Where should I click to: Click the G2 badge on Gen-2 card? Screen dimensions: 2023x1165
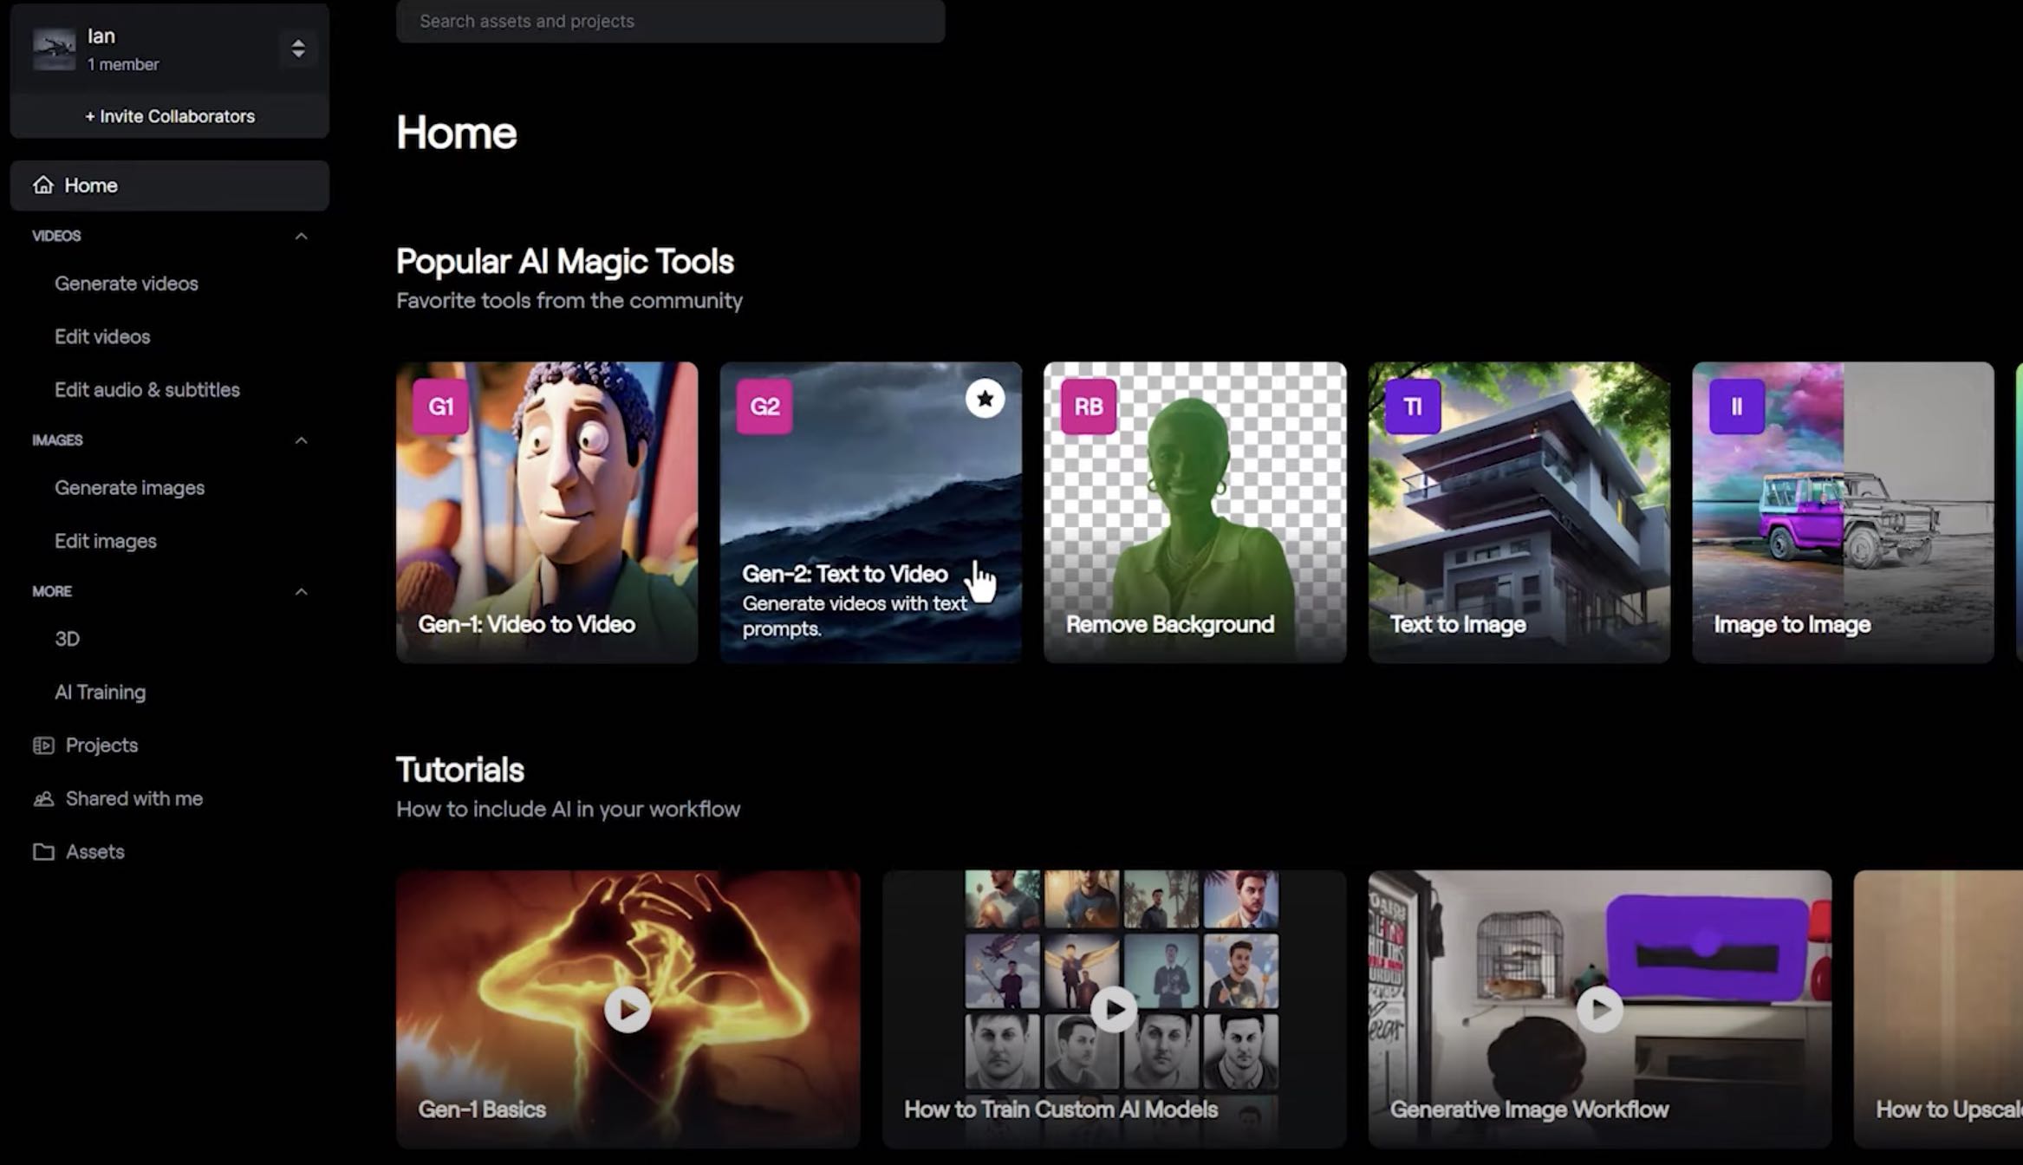click(764, 407)
